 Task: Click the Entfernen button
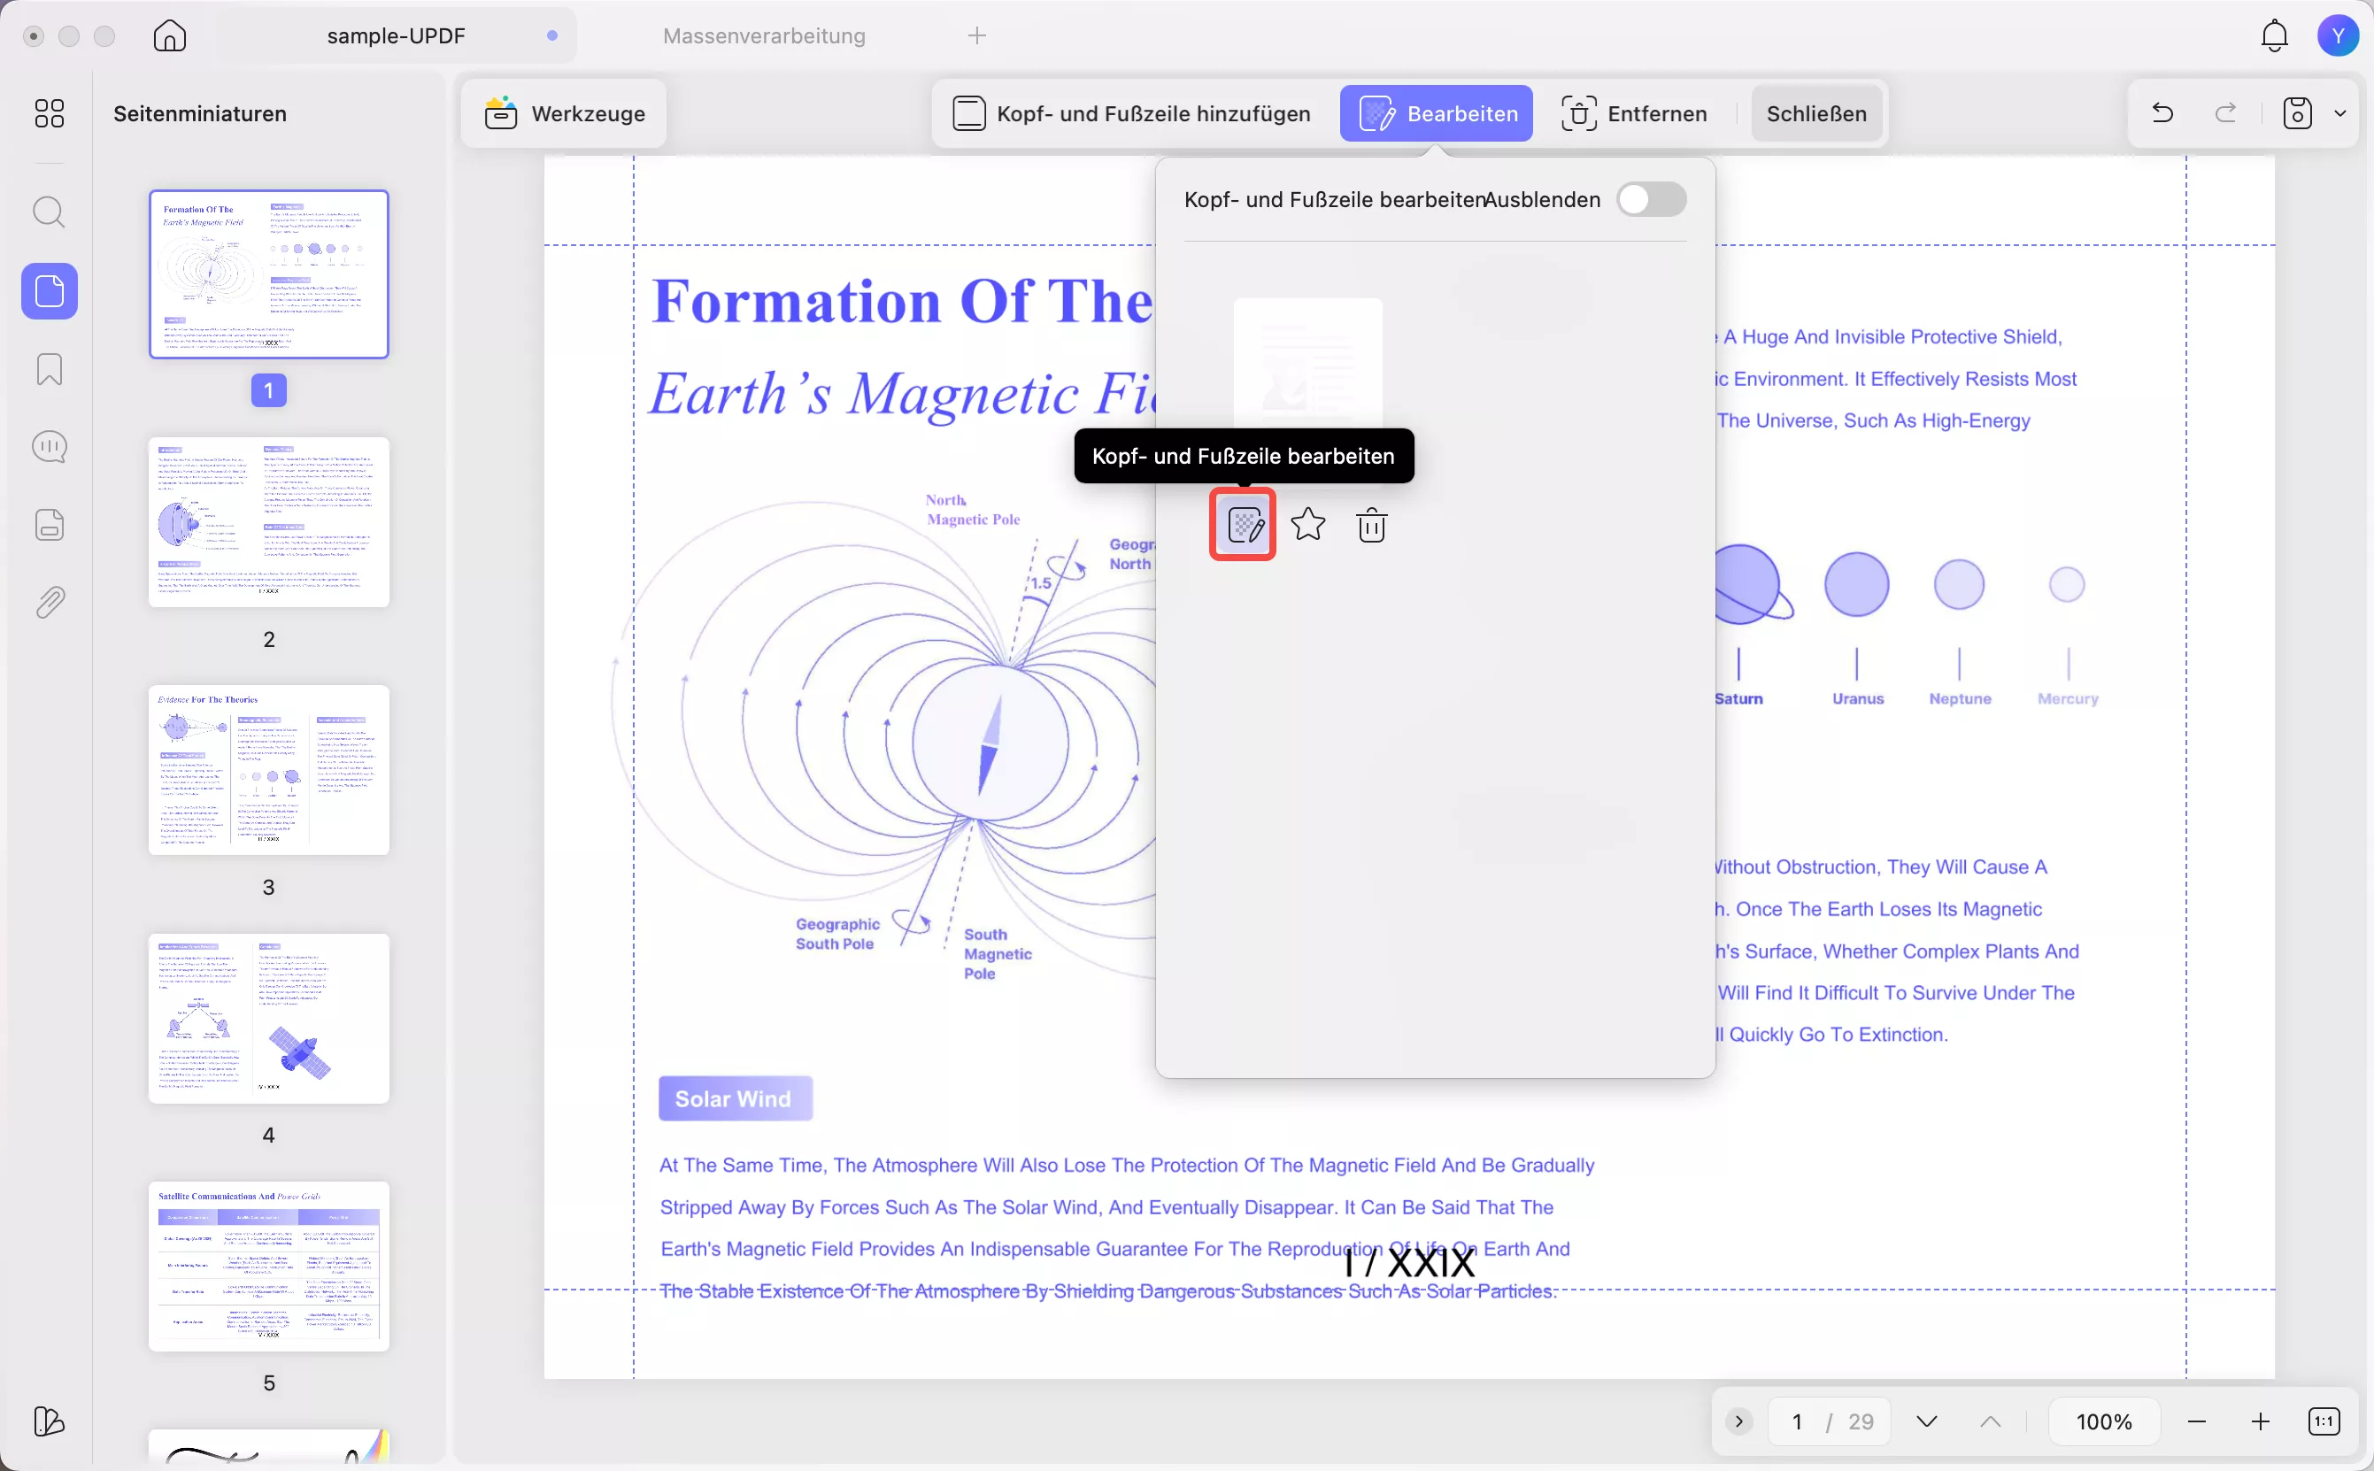coord(1635,114)
